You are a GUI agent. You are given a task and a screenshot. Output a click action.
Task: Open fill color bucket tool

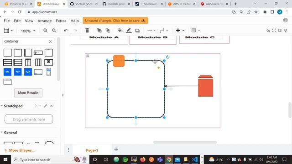(120, 31)
